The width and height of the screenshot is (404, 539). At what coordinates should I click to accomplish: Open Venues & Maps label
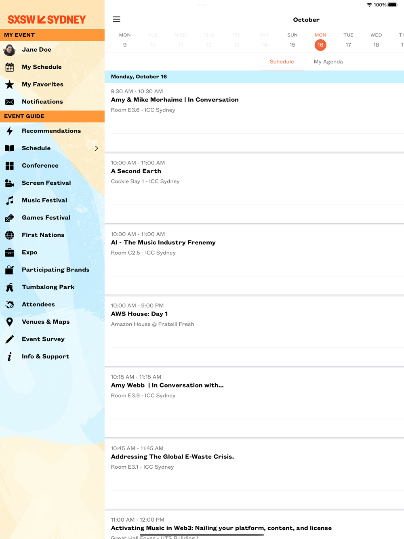click(x=46, y=322)
